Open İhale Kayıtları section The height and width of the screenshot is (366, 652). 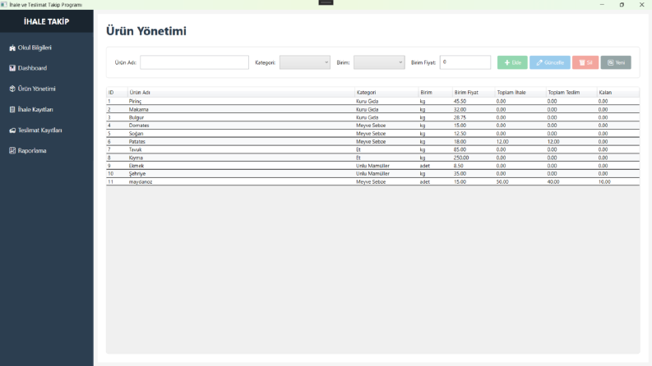[47, 109]
